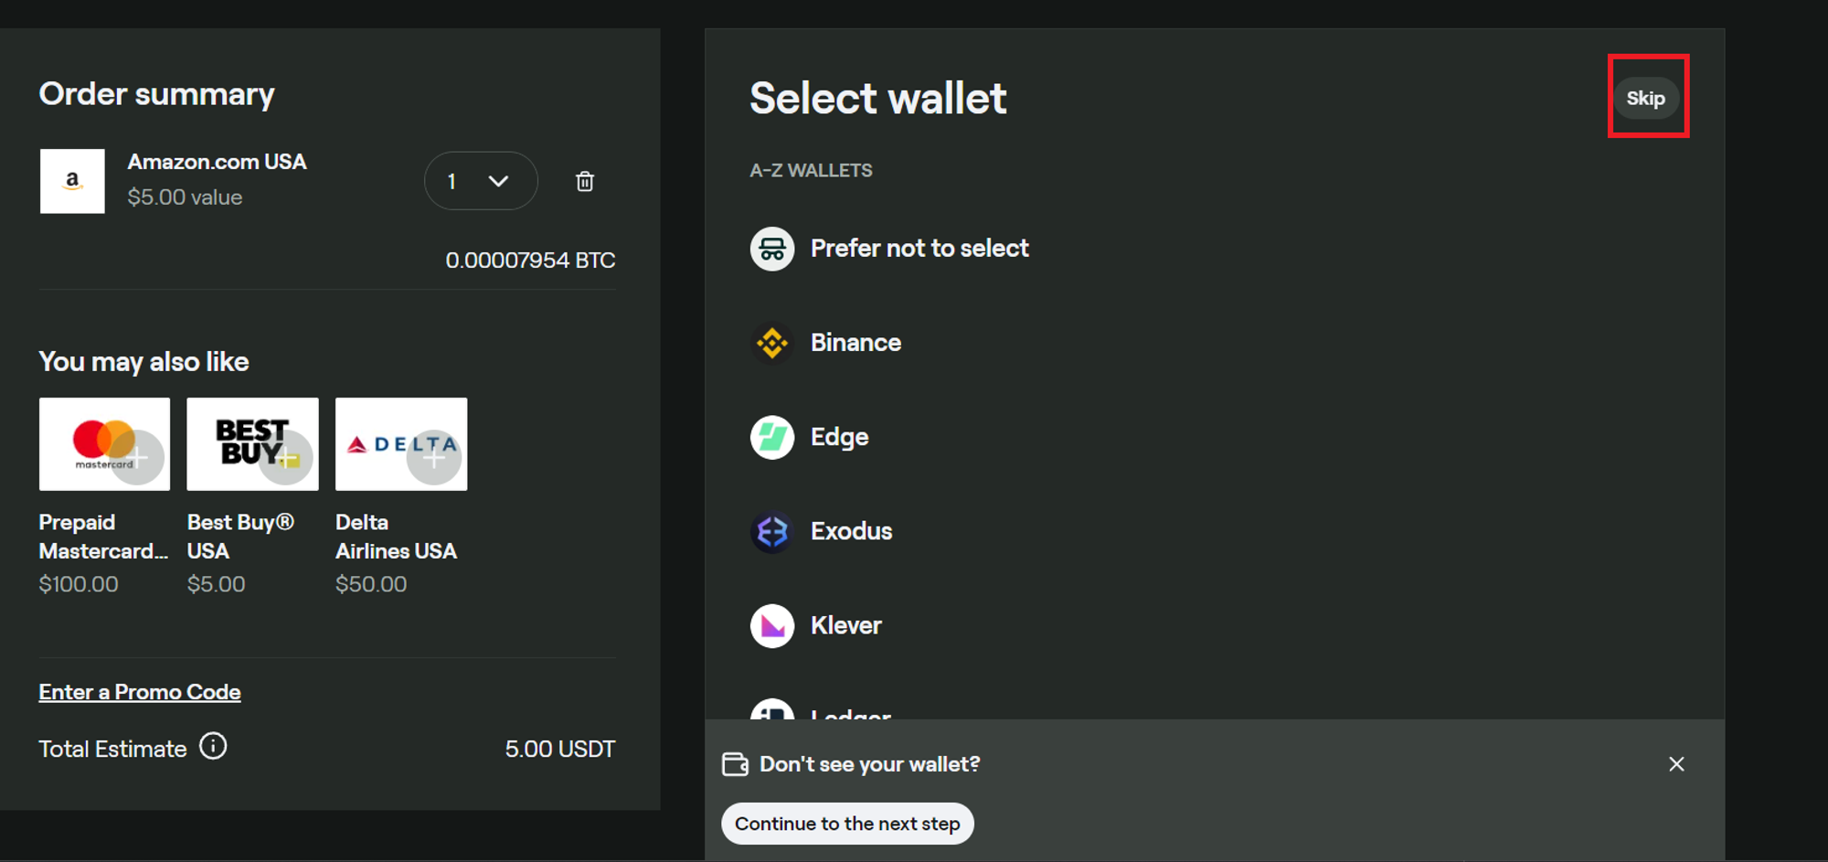Dismiss the Don't see your wallet banner

1676,764
